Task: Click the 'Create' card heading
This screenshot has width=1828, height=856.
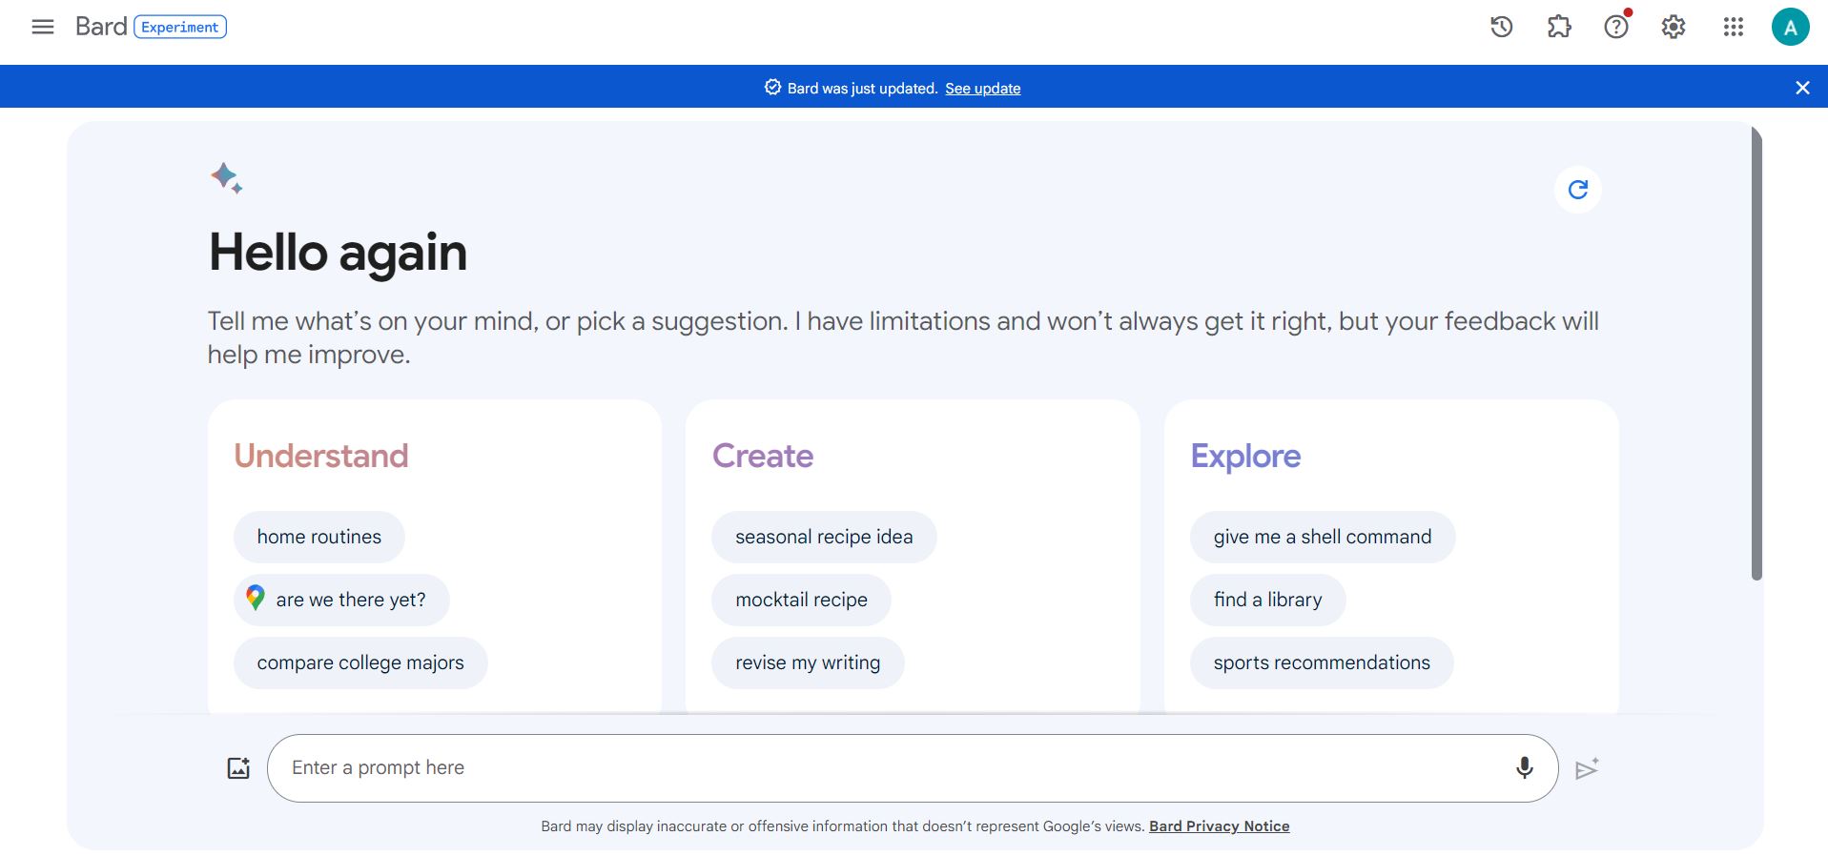Action: [x=763, y=456]
